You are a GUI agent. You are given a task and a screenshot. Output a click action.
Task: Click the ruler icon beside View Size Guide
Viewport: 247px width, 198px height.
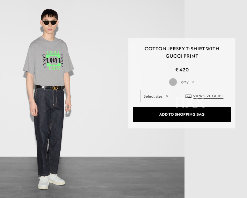[x=188, y=96]
